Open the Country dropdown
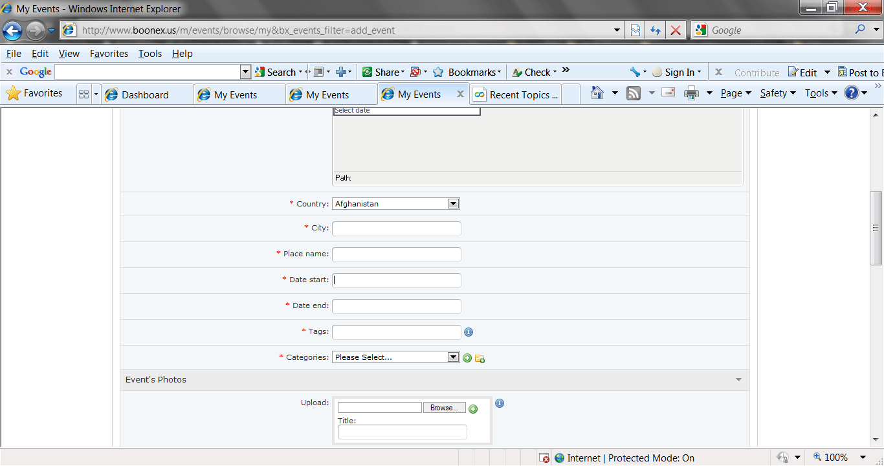The image size is (884, 466). click(x=453, y=204)
